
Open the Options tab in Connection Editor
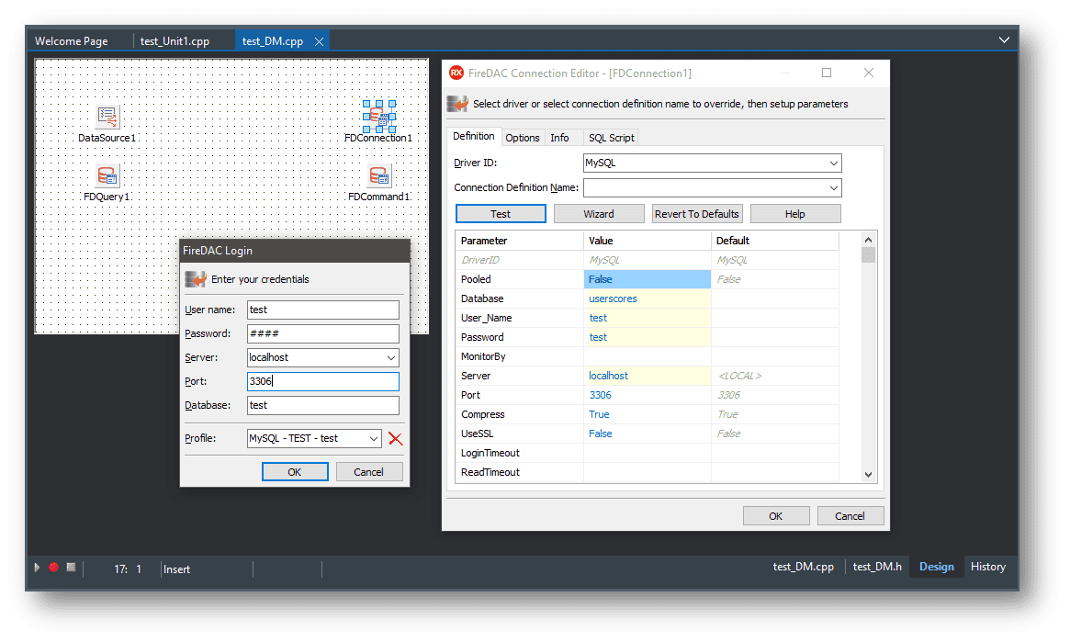523,138
